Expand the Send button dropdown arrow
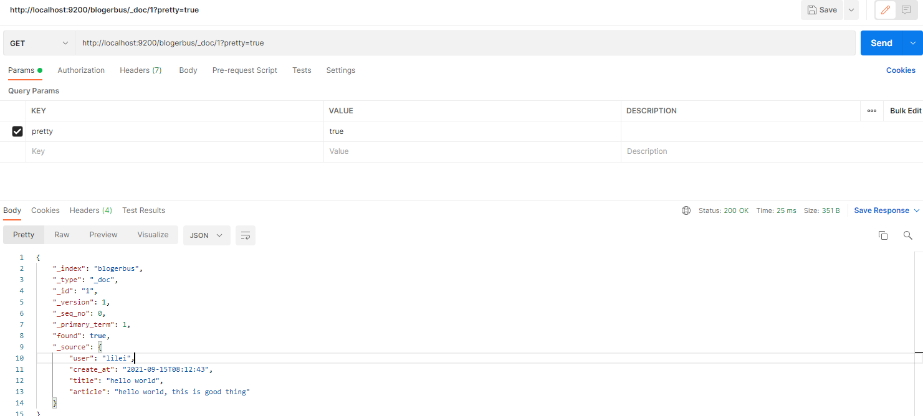The height and width of the screenshot is (416, 923). click(x=913, y=43)
